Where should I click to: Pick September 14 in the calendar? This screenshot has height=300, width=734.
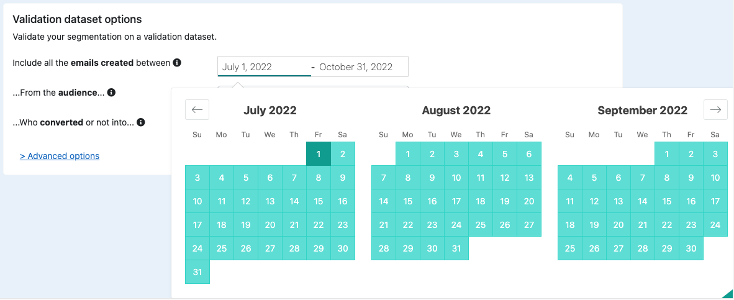pyautogui.click(x=643, y=201)
